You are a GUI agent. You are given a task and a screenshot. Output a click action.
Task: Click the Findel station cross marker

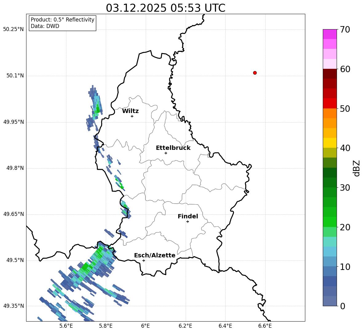(188, 222)
